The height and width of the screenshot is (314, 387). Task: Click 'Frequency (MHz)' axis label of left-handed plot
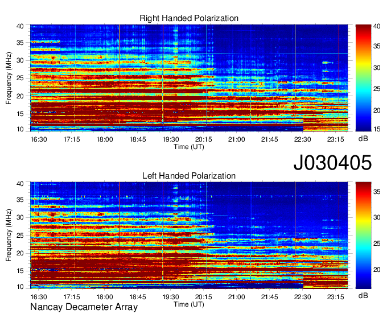click(x=9, y=235)
